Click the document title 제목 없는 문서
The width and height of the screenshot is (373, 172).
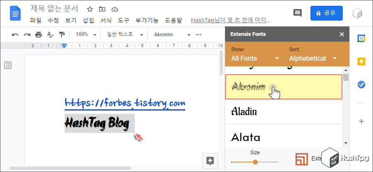[x=54, y=9]
